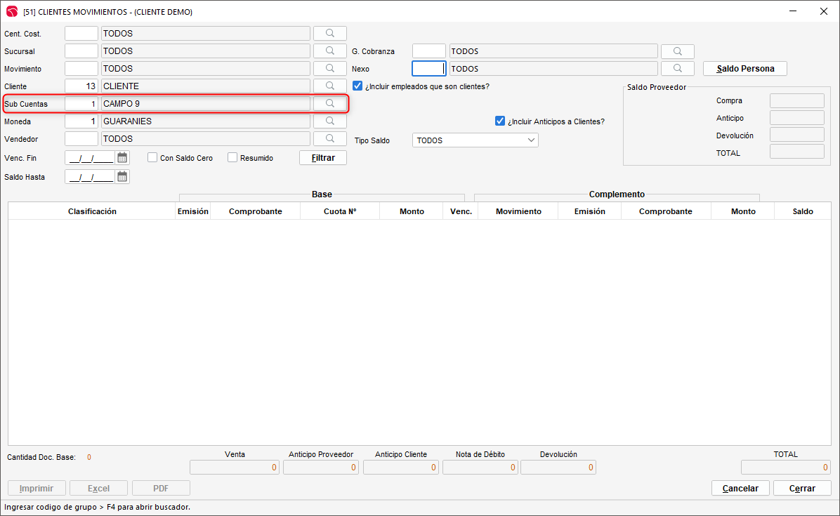840x516 pixels.
Task: Click the G. Cobranza search icon
Action: [677, 51]
